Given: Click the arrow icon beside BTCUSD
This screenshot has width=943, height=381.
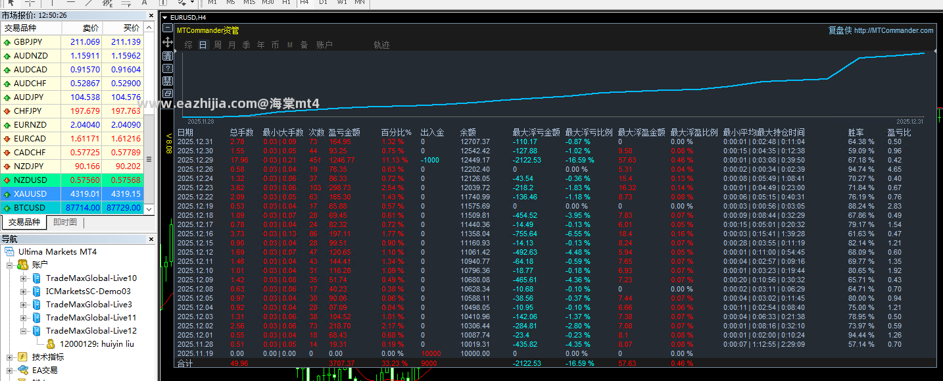Looking at the screenshot, I should click(x=7, y=208).
